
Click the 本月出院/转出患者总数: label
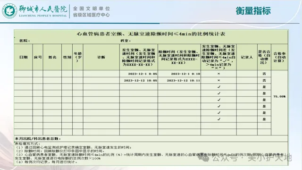[38, 138]
